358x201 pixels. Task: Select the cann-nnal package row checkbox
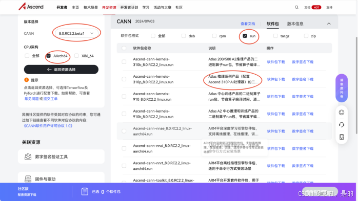pyautogui.click(x=124, y=148)
